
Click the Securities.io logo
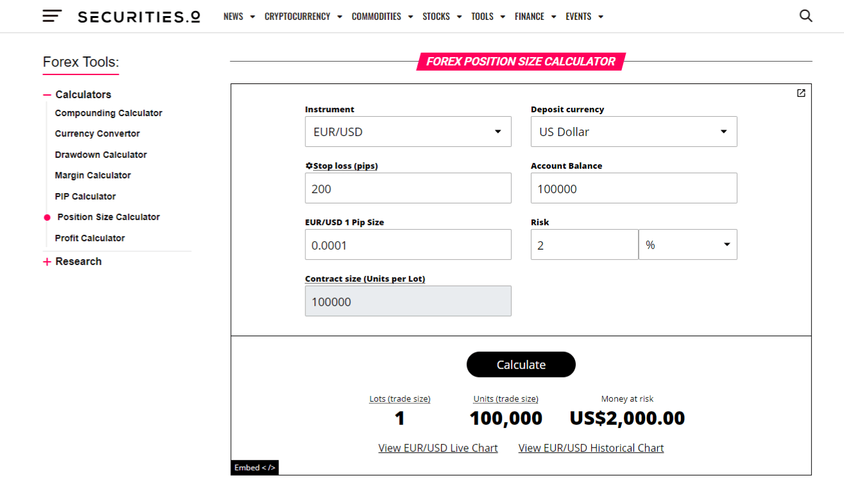click(139, 16)
